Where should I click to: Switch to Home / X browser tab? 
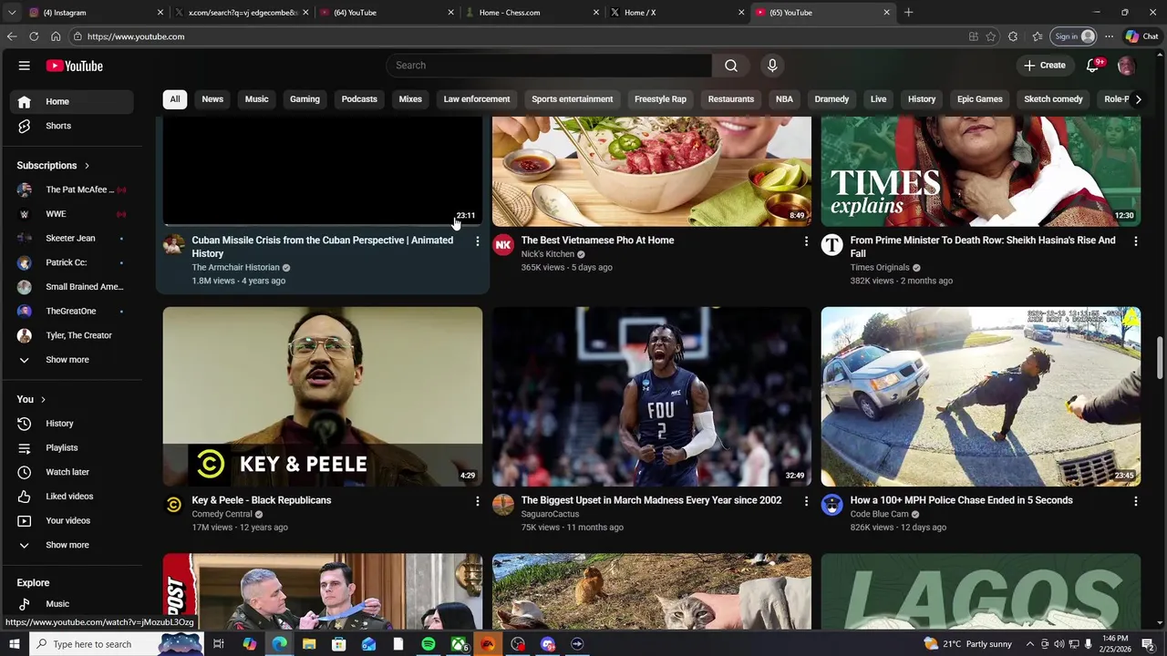click(676, 13)
